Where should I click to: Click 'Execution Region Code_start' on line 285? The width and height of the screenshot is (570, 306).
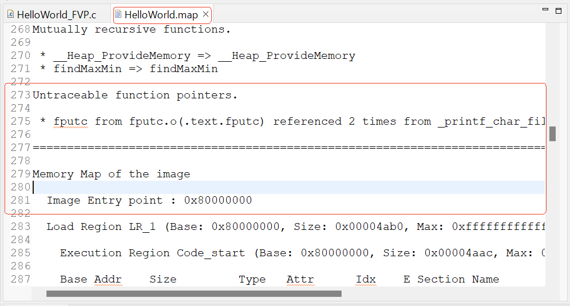(155, 253)
